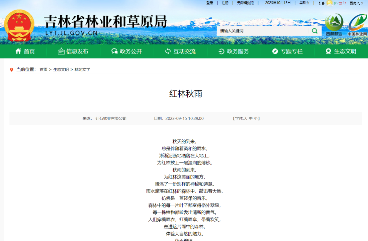Open the 注册 registration link
The image size is (368, 241).
click(225, 3)
